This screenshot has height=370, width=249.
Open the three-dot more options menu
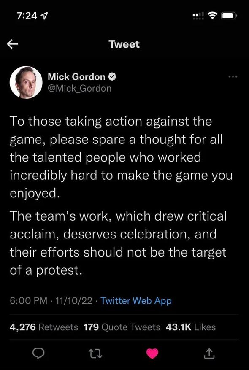pyautogui.click(x=233, y=76)
